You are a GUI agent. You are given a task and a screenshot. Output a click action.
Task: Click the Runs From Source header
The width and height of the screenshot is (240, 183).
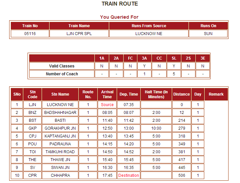pyautogui.click(x=149, y=26)
